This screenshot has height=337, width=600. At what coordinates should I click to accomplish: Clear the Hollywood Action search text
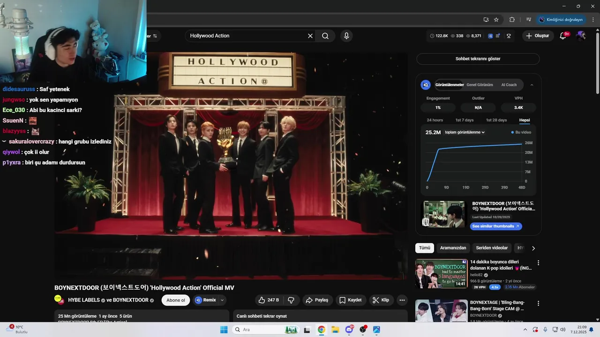tap(310, 36)
